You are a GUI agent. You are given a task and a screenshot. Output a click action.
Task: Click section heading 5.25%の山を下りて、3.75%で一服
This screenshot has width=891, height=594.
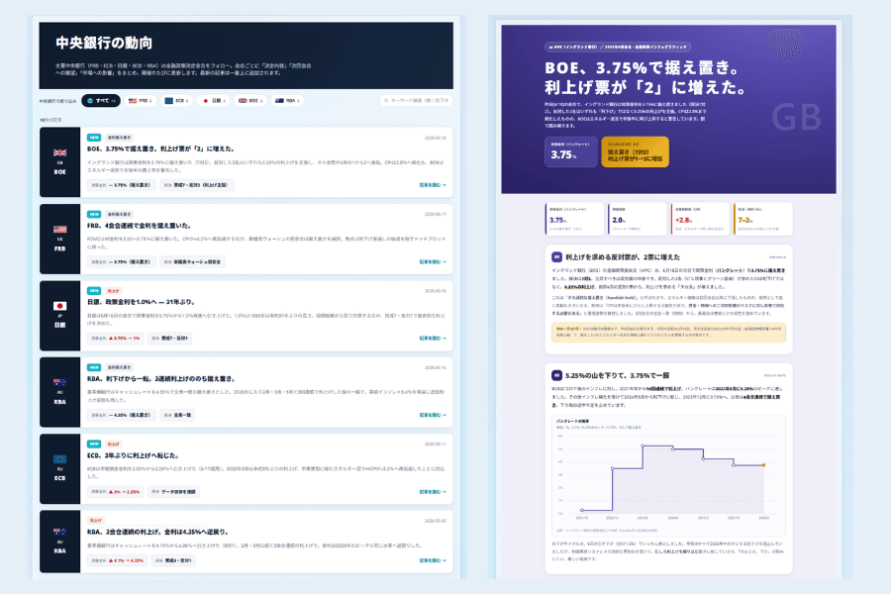pos(617,375)
